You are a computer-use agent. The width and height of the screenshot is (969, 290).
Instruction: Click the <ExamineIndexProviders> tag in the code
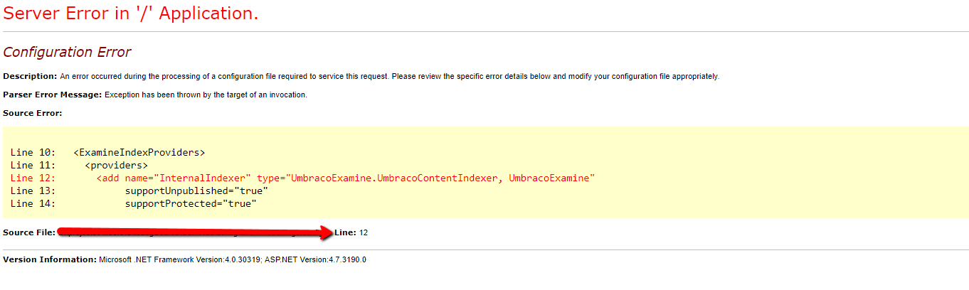(x=139, y=153)
